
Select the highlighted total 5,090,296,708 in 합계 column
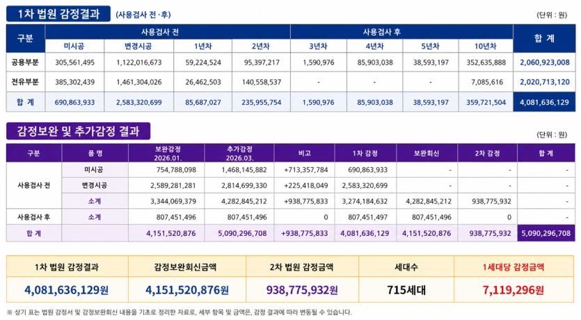(546, 233)
